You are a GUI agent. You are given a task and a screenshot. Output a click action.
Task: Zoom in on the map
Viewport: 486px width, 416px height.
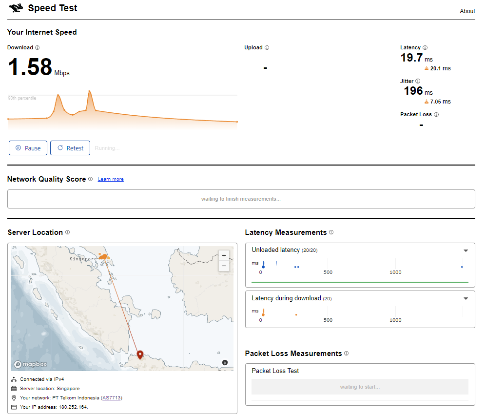pos(224,255)
